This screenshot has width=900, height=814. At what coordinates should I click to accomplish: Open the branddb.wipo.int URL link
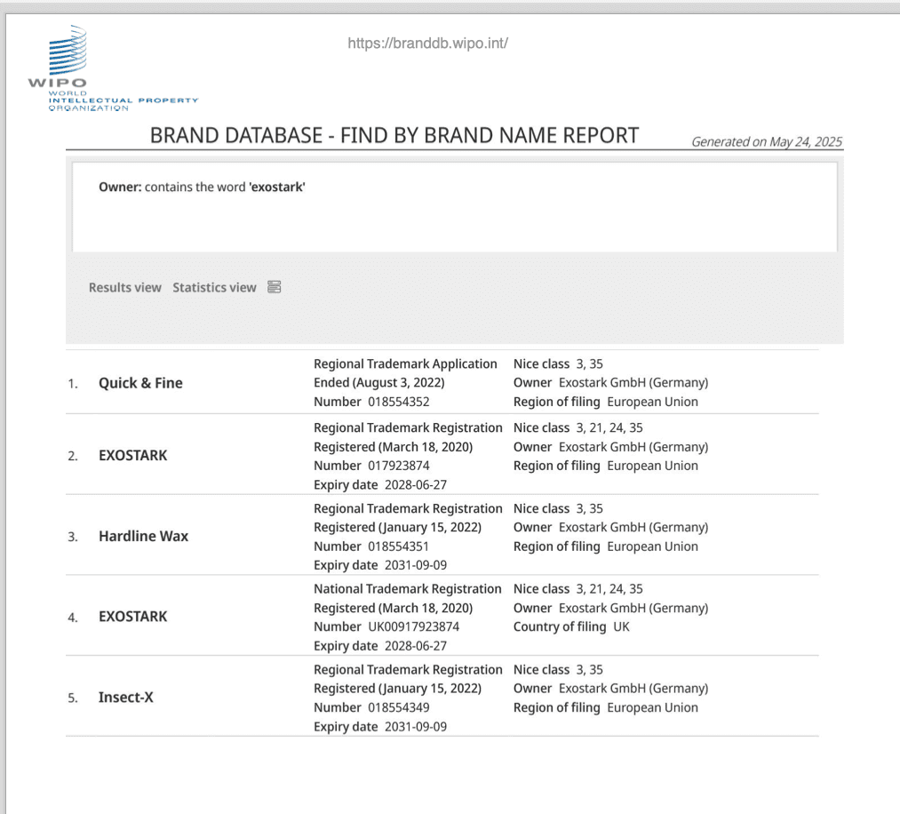[x=427, y=43]
